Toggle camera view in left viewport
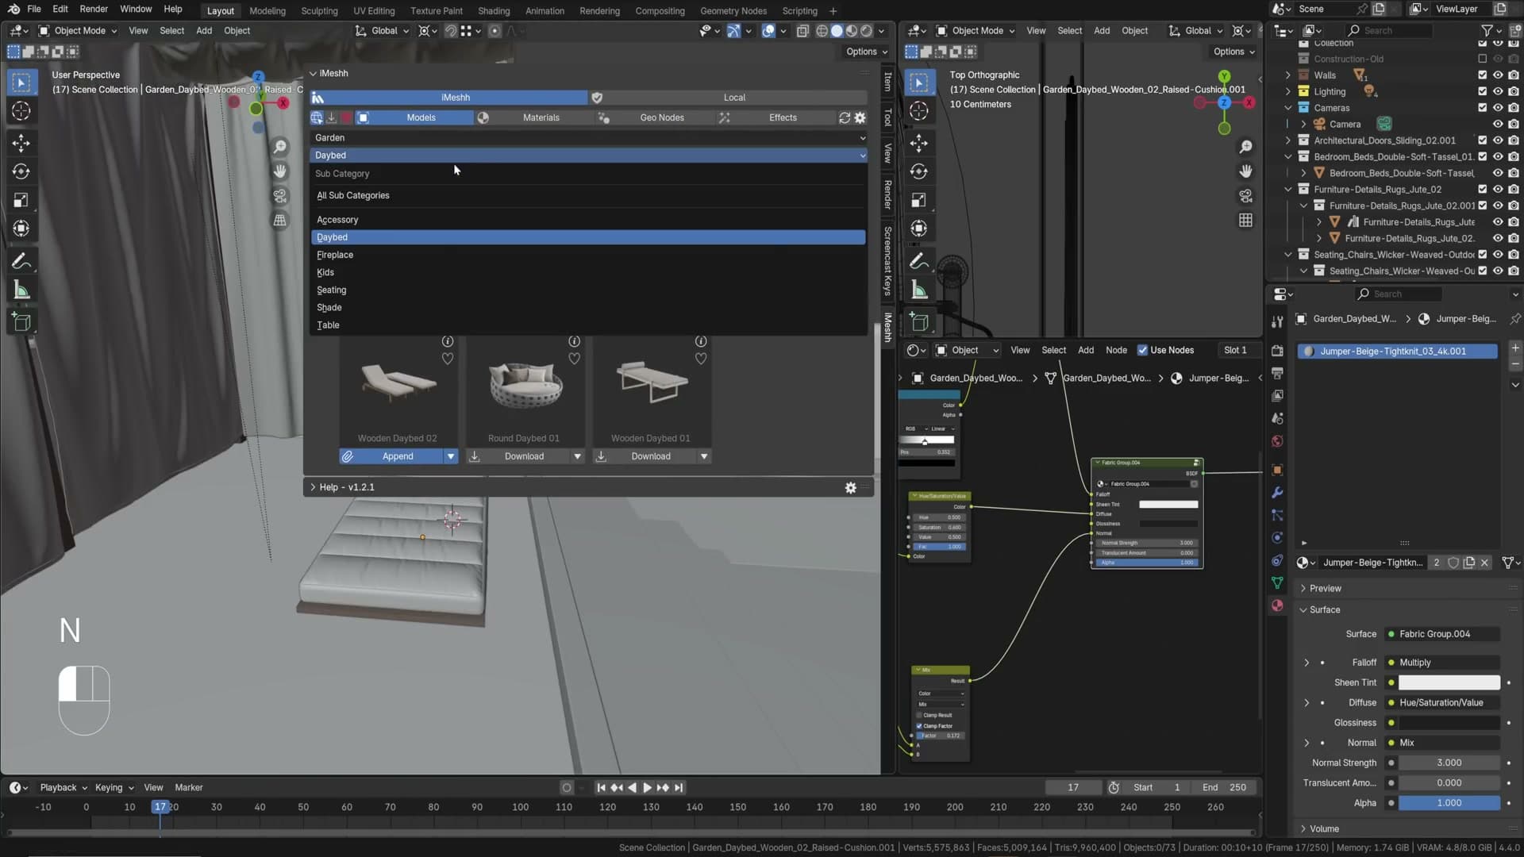The width and height of the screenshot is (1524, 857). (280, 196)
